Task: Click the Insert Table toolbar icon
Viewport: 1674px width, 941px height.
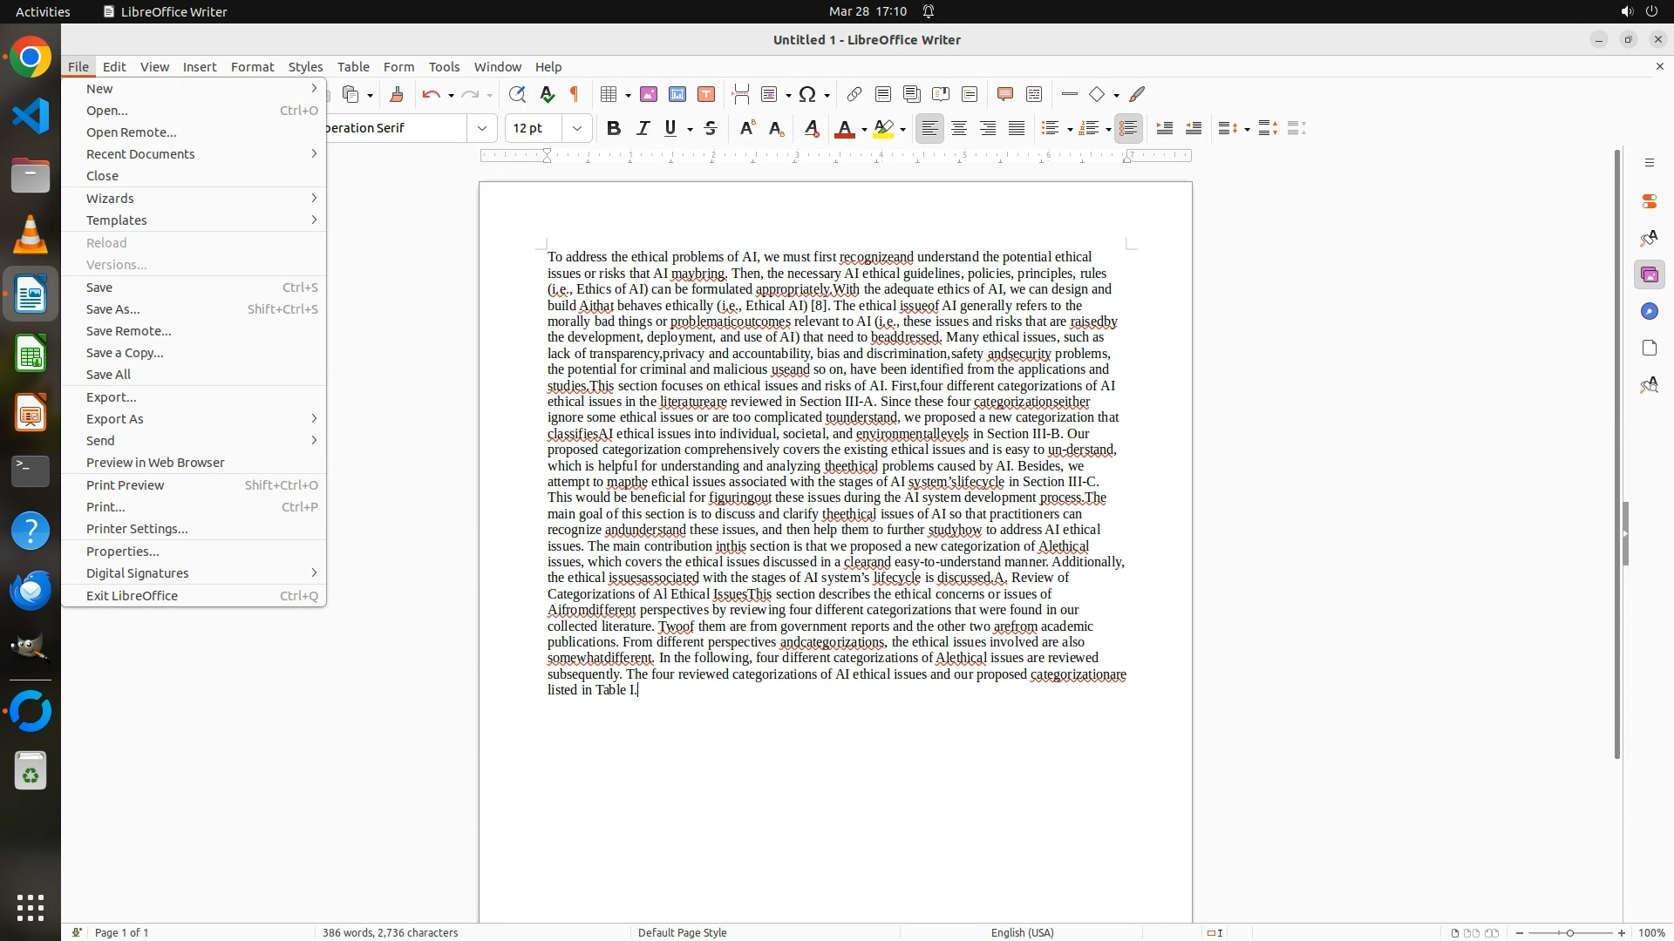Action: pos(609,95)
